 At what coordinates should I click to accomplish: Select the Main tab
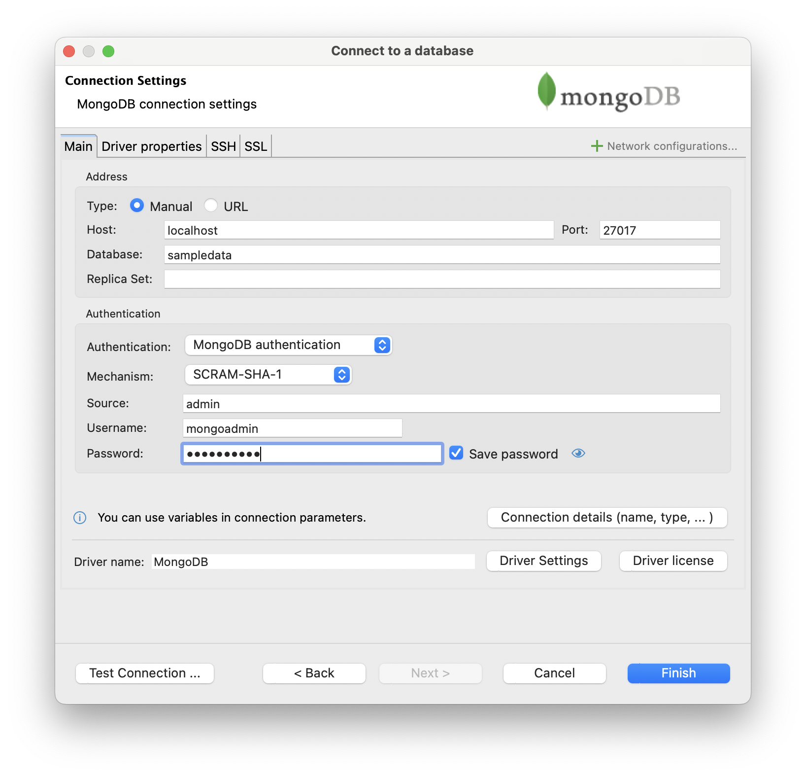(x=78, y=146)
